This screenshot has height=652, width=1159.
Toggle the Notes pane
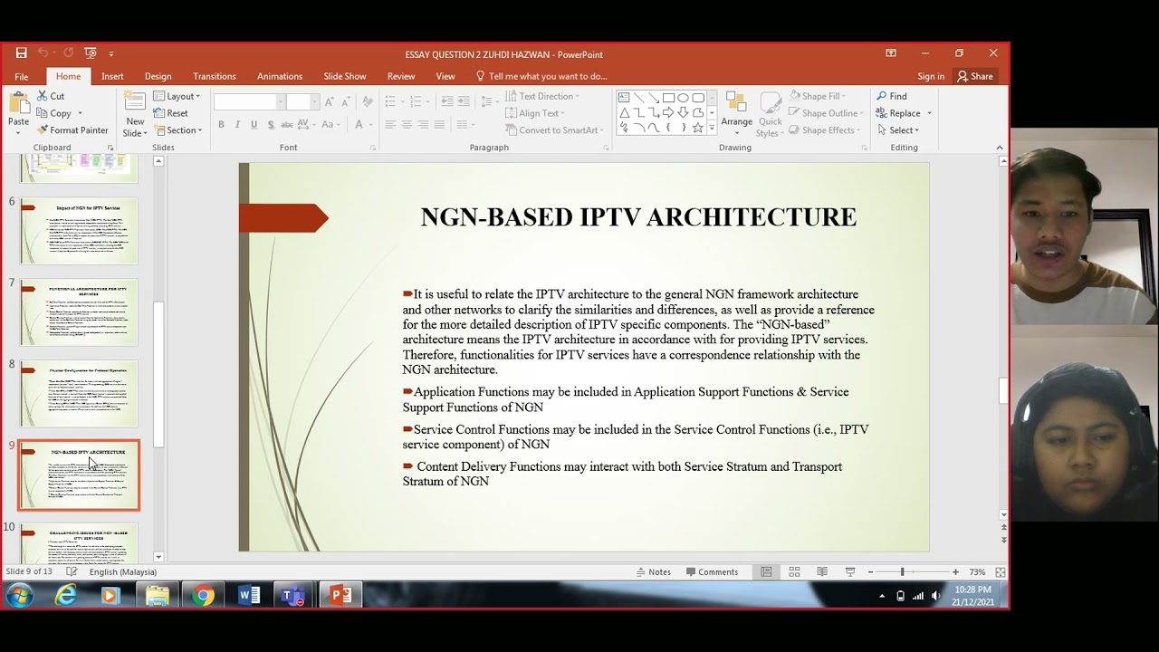(x=654, y=572)
